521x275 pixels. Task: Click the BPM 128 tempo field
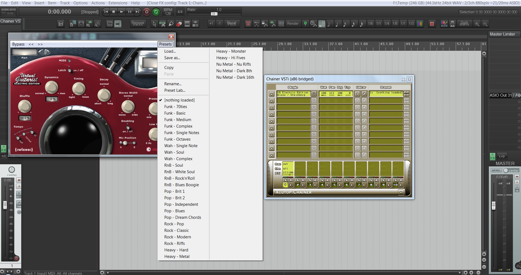(x=168, y=12)
